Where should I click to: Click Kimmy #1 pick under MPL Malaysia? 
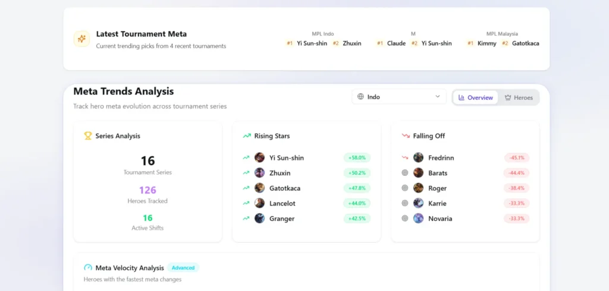(482, 43)
